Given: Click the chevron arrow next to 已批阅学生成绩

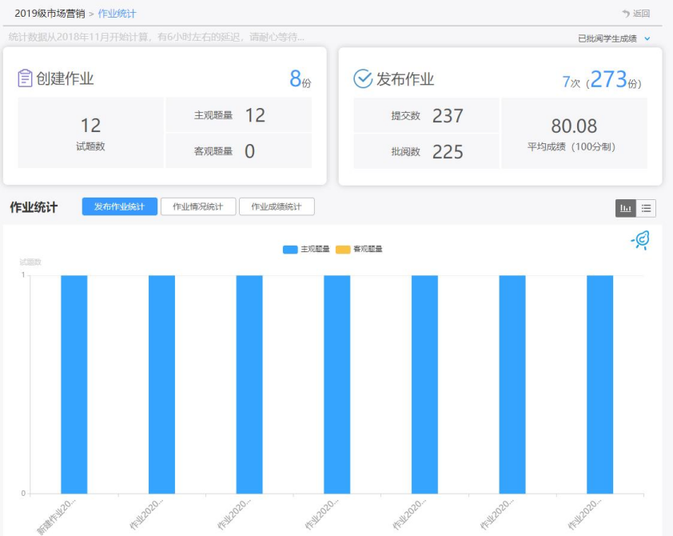Looking at the screenshot, I should pos(647,38).
